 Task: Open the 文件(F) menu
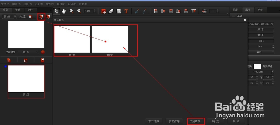pyautogui.click(x=5, y=4)
